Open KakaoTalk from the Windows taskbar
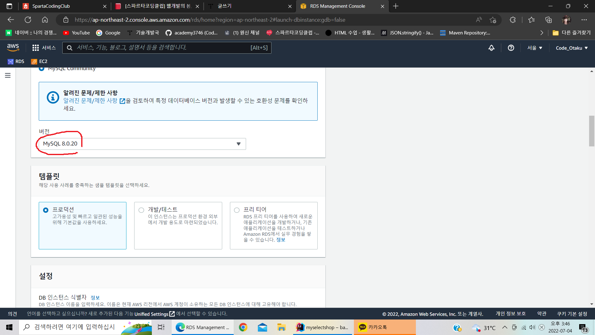This screenshot has width=595, height=335. 377,327
